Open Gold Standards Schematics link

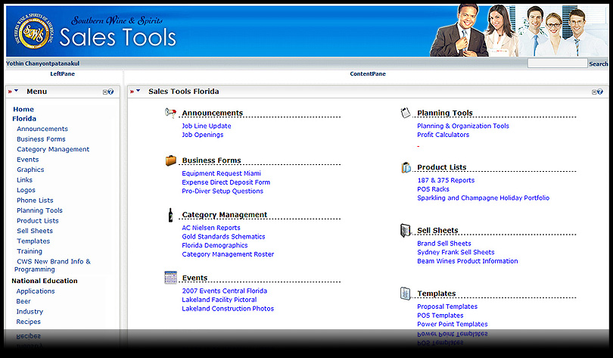[x=223, y=236]
